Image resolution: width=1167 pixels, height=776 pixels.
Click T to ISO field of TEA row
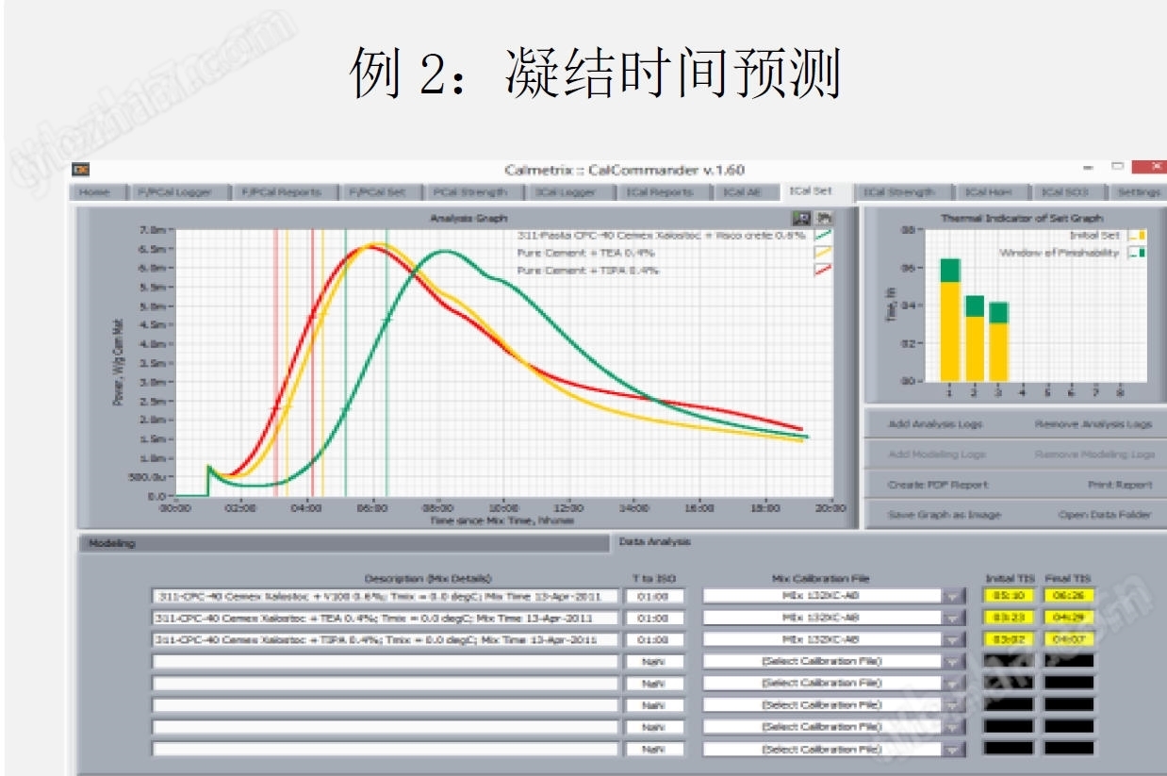(x=654, y=618)
